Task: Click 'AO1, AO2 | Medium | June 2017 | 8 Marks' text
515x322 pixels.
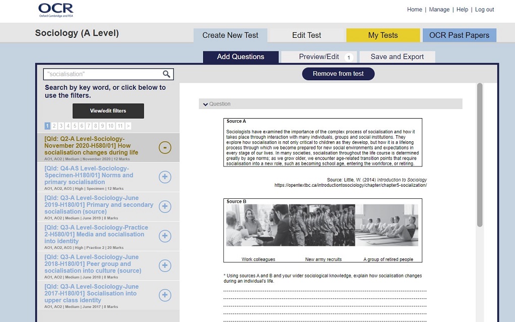Action: pos(81,306)
